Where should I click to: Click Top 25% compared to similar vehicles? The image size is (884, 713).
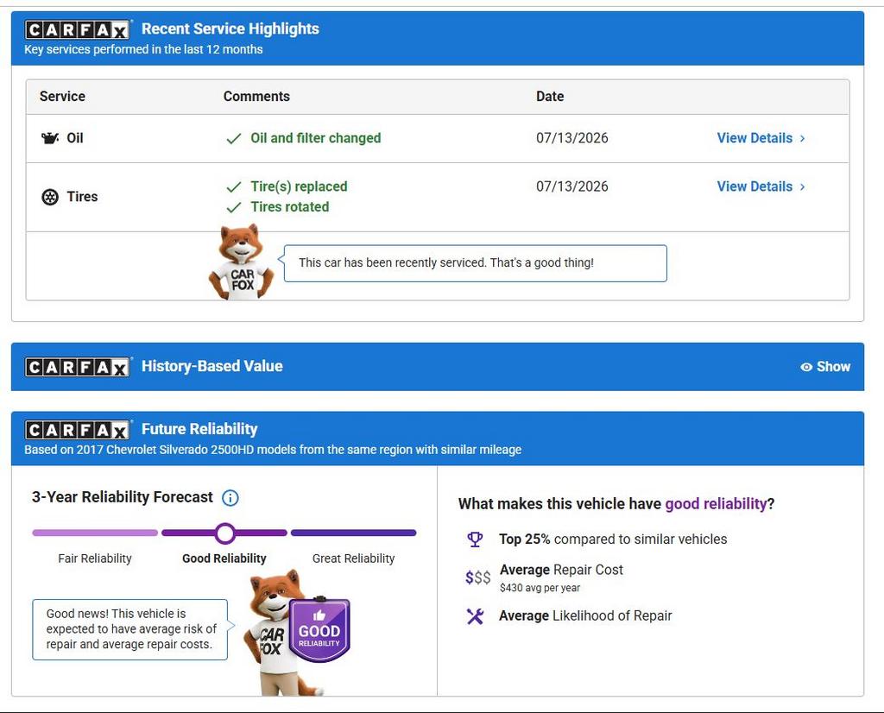click(x=613, y=539)
